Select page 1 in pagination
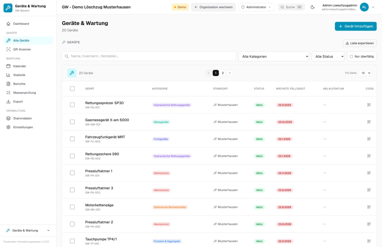 (x=216, y=73)
